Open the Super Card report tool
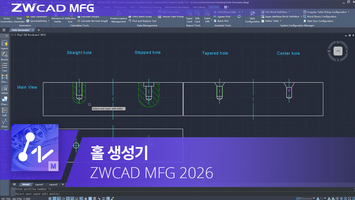 [189, 17]
